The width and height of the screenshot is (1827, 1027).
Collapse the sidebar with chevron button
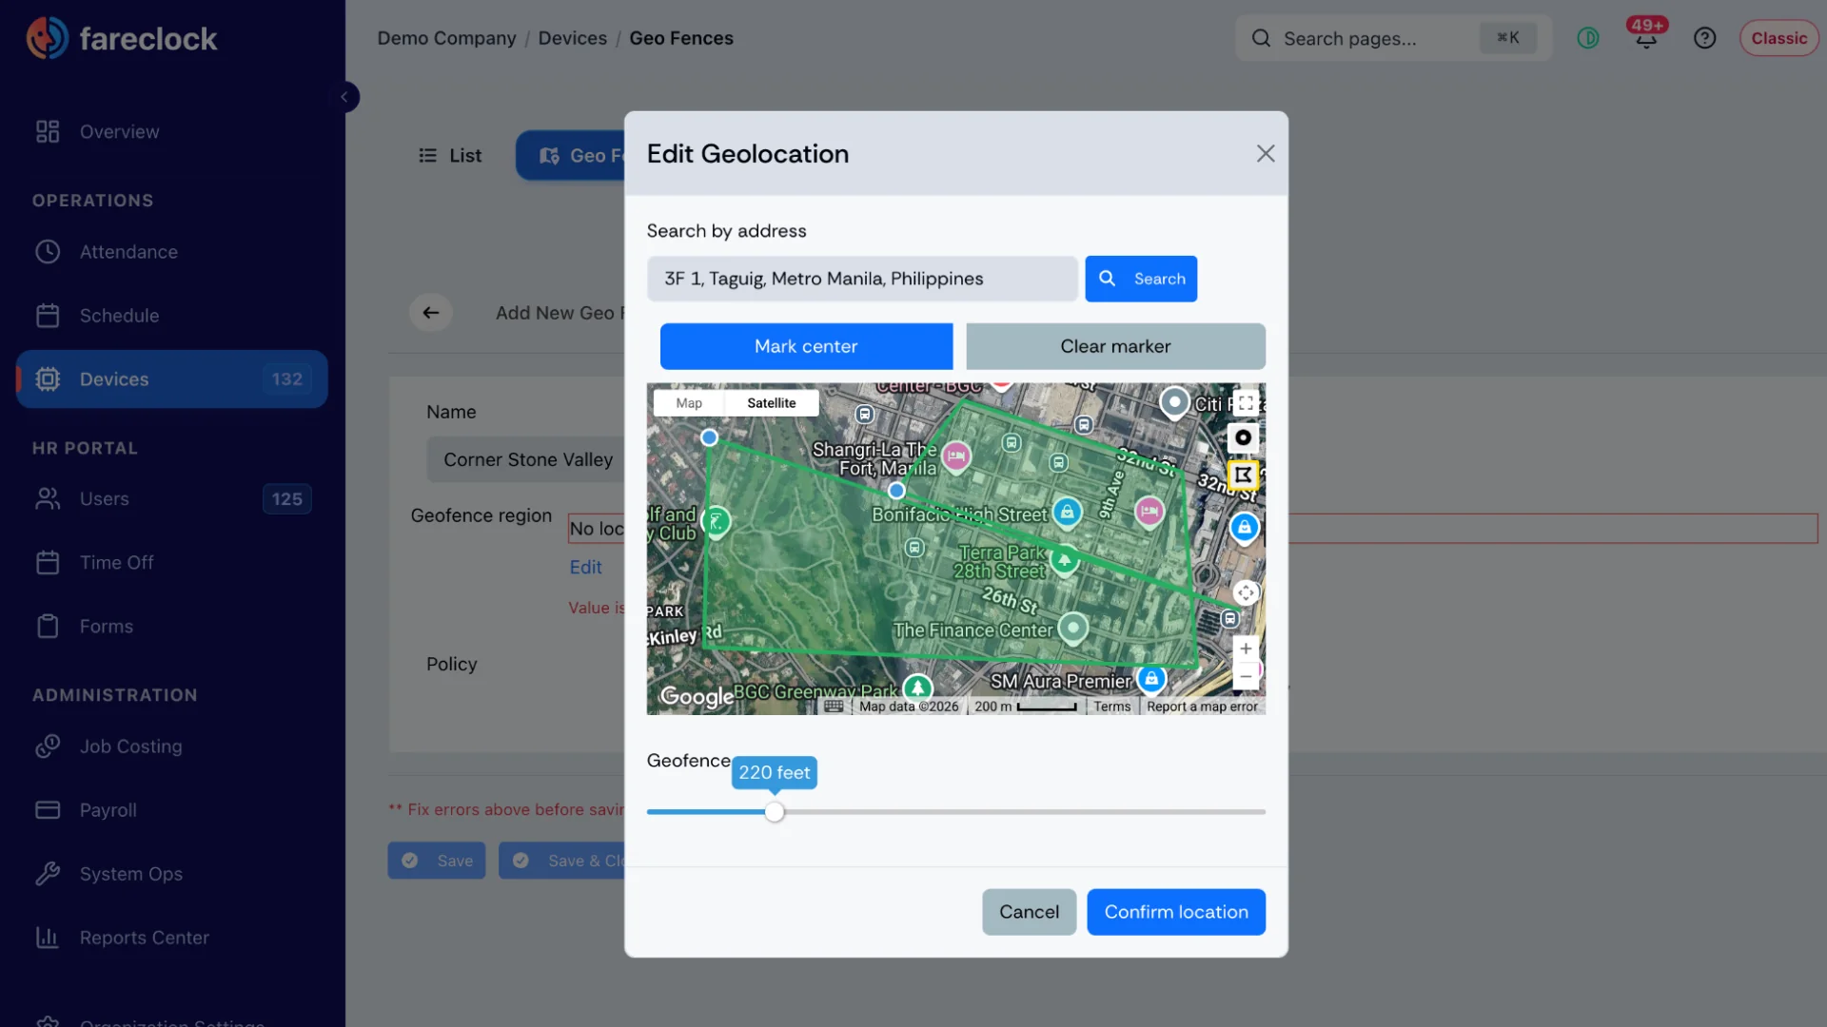pos(344,97)
